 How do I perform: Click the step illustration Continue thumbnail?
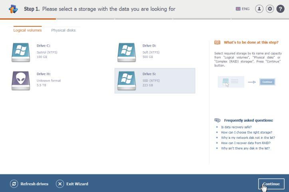tap(267, 82)
